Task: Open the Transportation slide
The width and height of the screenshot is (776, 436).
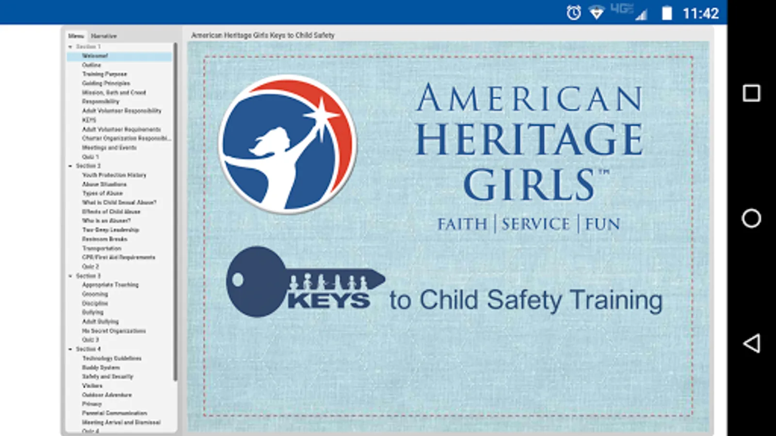Action: 102,249
